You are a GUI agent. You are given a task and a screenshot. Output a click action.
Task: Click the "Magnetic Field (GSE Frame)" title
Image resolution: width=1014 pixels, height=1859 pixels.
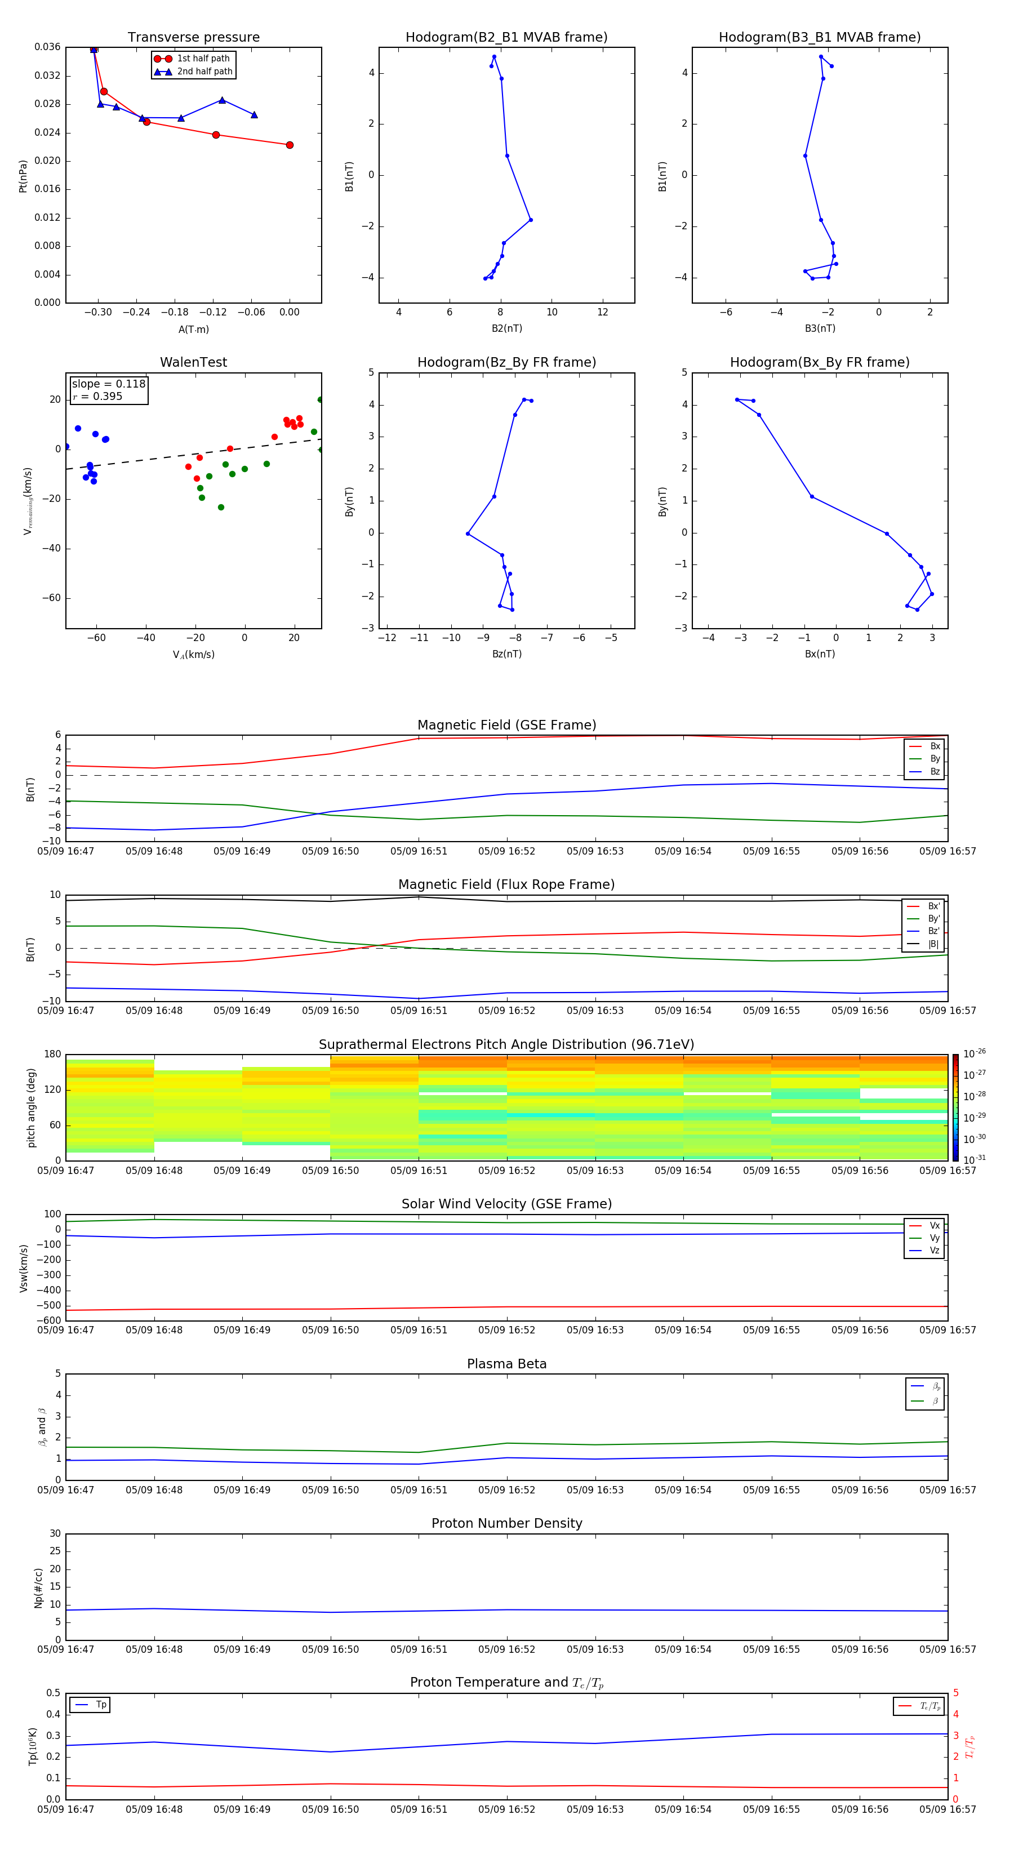[x=506, y=725]
